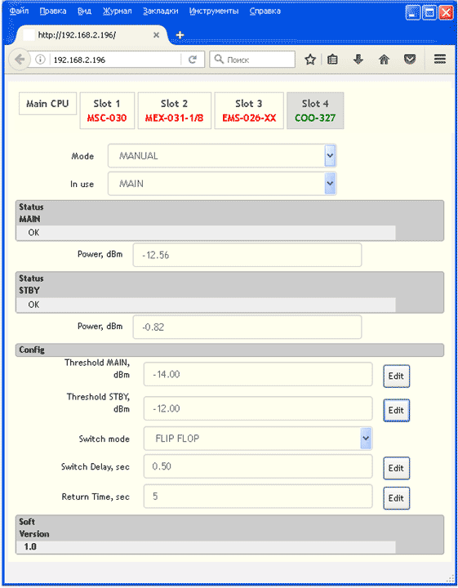The image size is (458, 588).
Task: Reload the page with refresh icon
Action: tap(193, 60)
